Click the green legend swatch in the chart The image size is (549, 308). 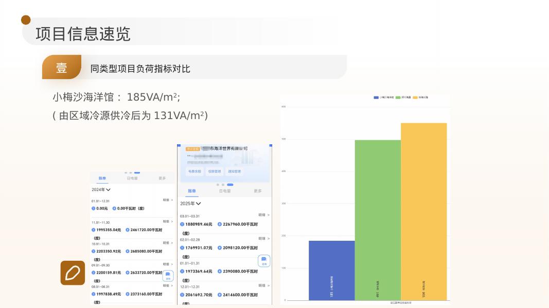point(398,98)
